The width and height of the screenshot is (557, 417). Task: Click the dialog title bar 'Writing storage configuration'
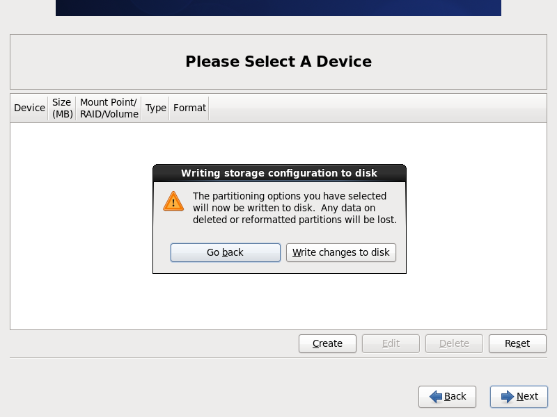tap(279, 173)
